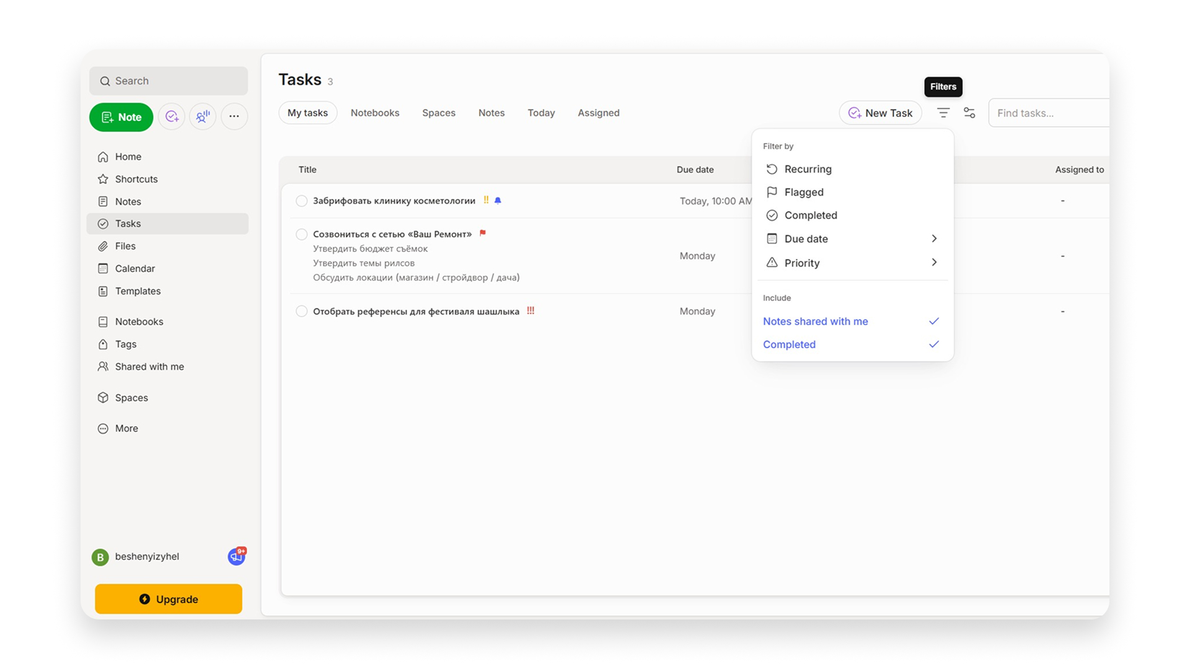Click the Recurring filter icon
Image resolution: width=1190 pixels, height=669 pixels.
[772, 169]
